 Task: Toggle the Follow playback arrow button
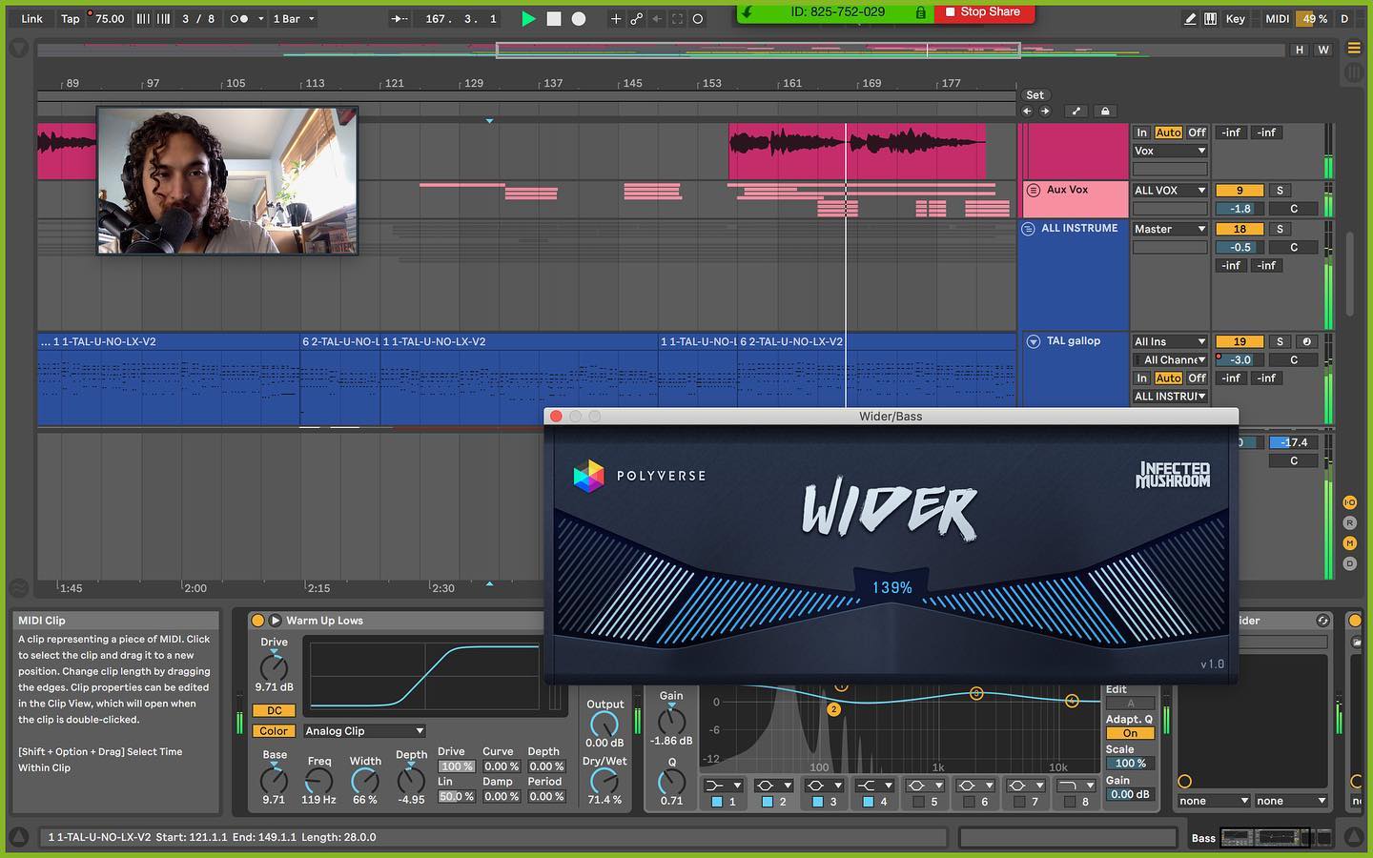(400, 18)
